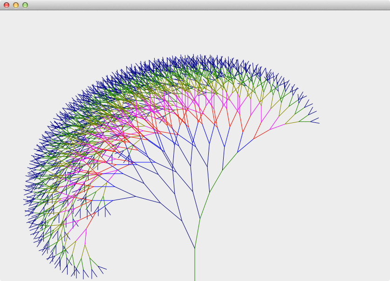Viewport: 390px width, 281px height.
Task: Select red segment on far-right main branch
Action: coord(261,134)
